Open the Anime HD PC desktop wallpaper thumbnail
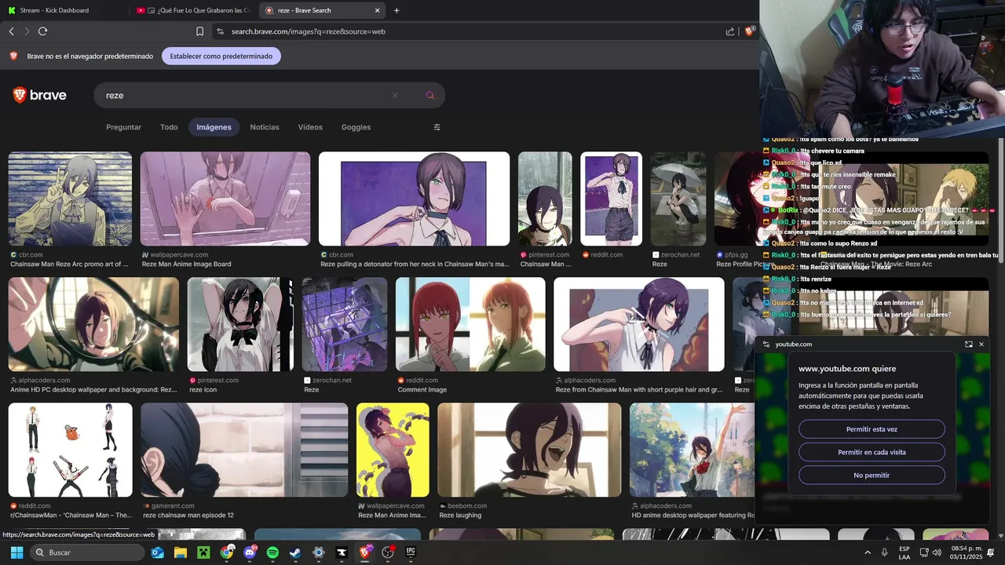This screenshot has width=1005, height=565. coord(93,324)
